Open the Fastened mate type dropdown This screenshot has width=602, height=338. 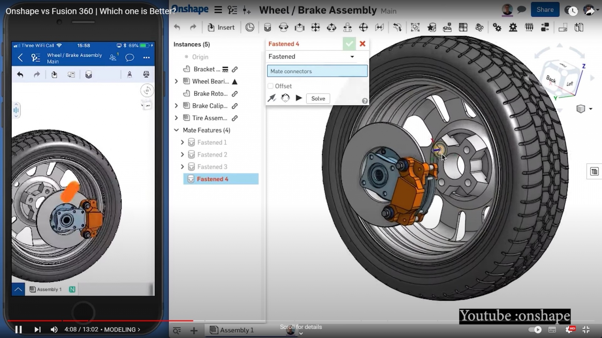tap(352, 56)
